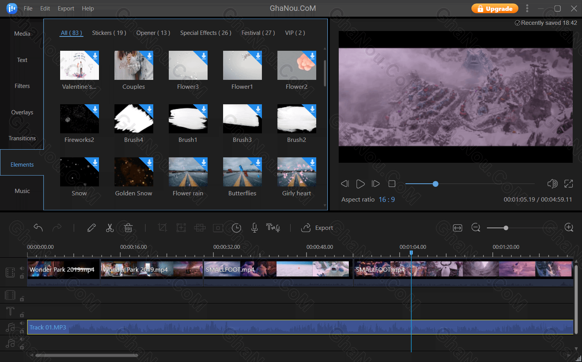Screen dimensions: 582x362
Task: Mute the second music track speaker
Action: [x=22, y=339]
